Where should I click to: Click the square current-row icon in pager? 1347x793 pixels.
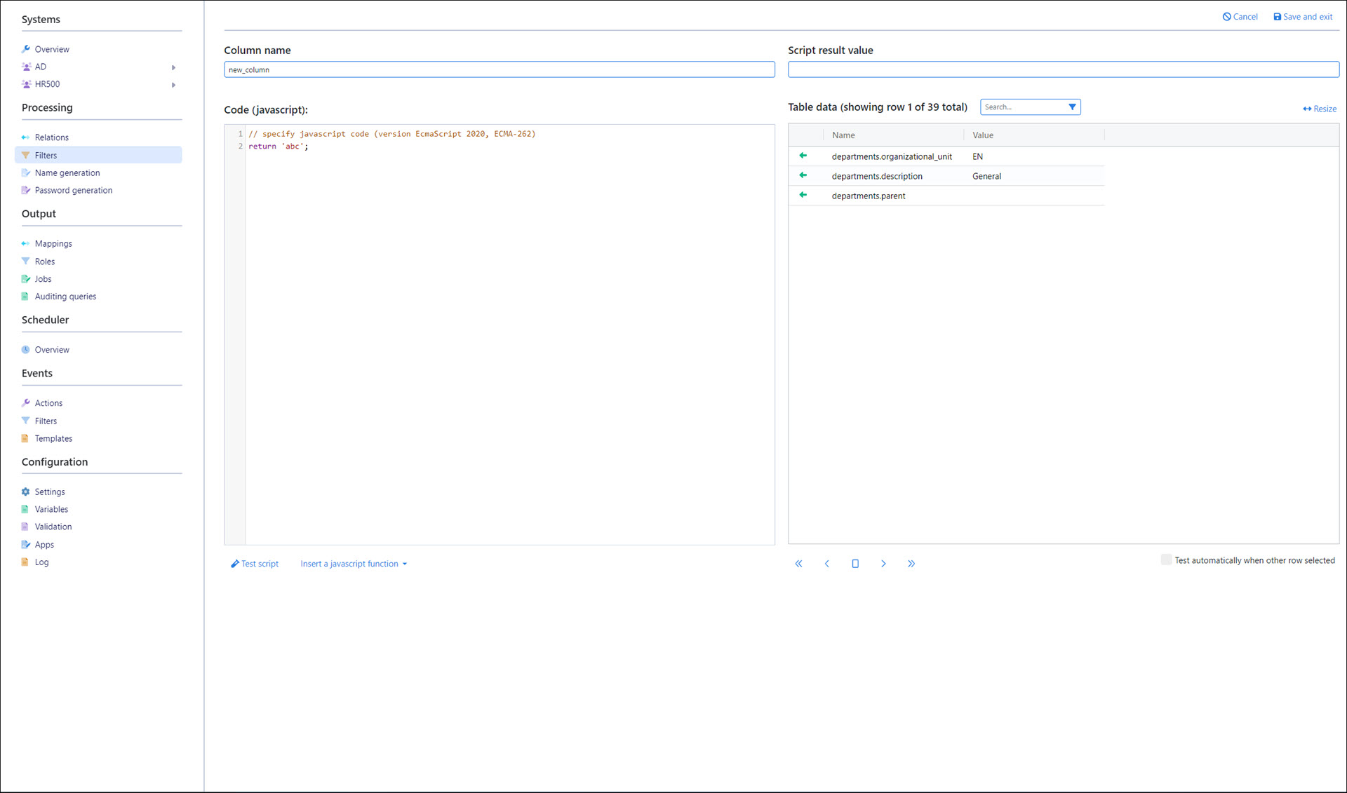pyautogui.click(x=855, y=564)
